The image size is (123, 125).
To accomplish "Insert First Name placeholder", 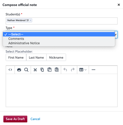I will click(x=16, y=57).
